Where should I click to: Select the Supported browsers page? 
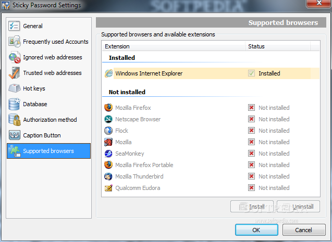click(48, 151)
